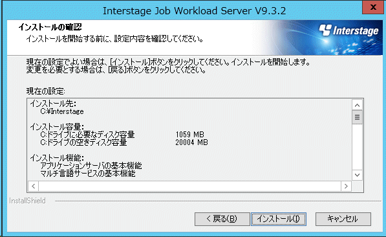Click the Interstage logo in the banner
The image size is (386, 237).
pos(349,30)
